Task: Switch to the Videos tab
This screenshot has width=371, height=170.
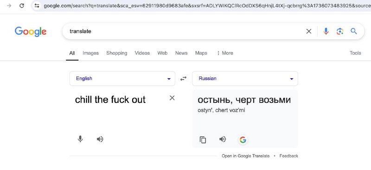Action: pyautogui.click(x=142, y=53)
